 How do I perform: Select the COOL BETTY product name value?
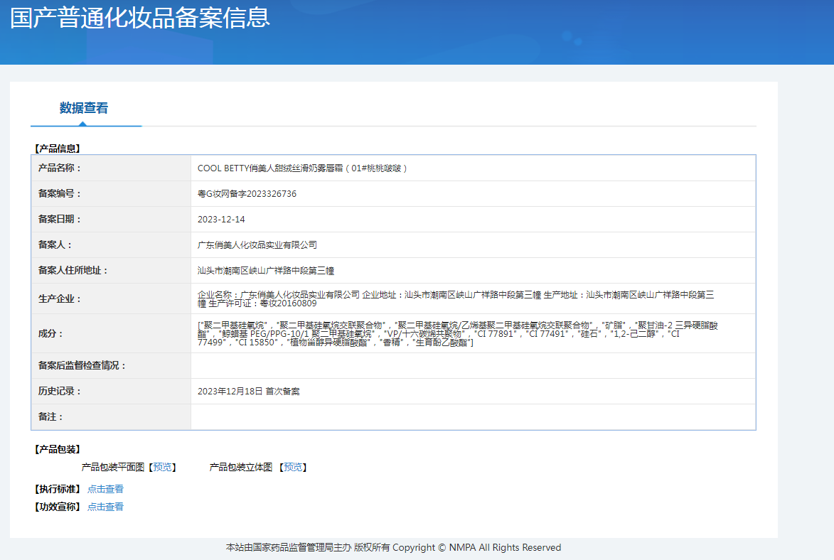coord(302,168)
